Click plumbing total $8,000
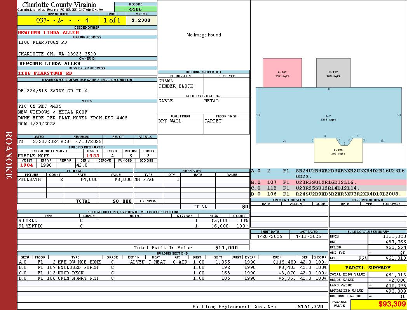Screen dimensions: 408x310 [x=122, y=201]
